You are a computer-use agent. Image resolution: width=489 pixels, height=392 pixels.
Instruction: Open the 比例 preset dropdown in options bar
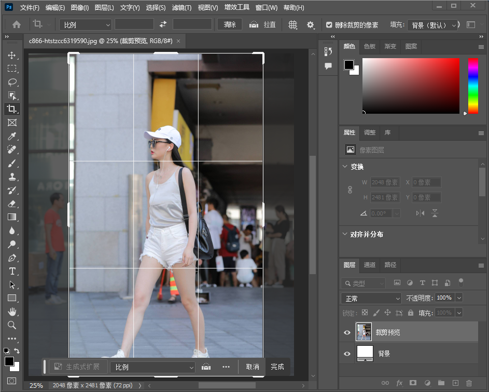click(x=85, y=24)
